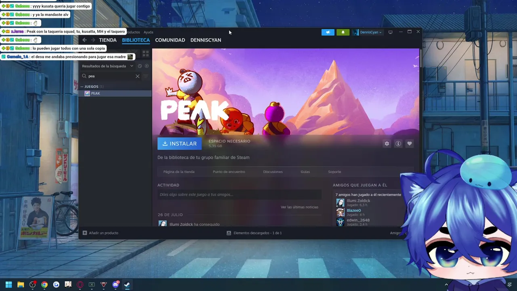Click the Steam page vertical scrollbar
Viewport: 517px width, 291px height.
point(420,59)
